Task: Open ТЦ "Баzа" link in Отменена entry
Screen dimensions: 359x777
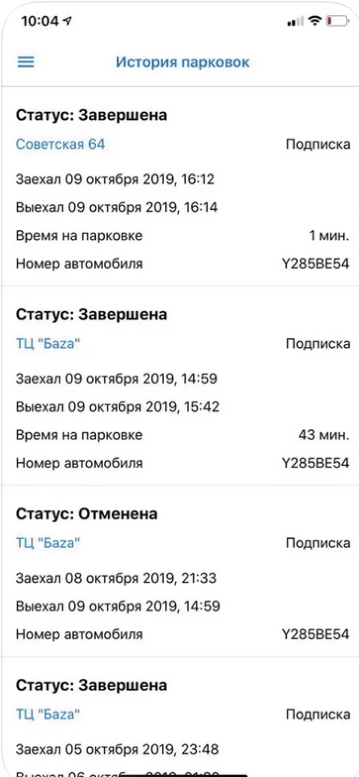Action: tap(48, 543)
